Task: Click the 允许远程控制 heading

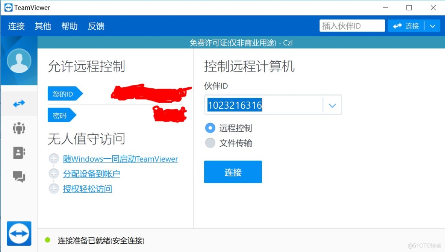Action: point(86,66)
